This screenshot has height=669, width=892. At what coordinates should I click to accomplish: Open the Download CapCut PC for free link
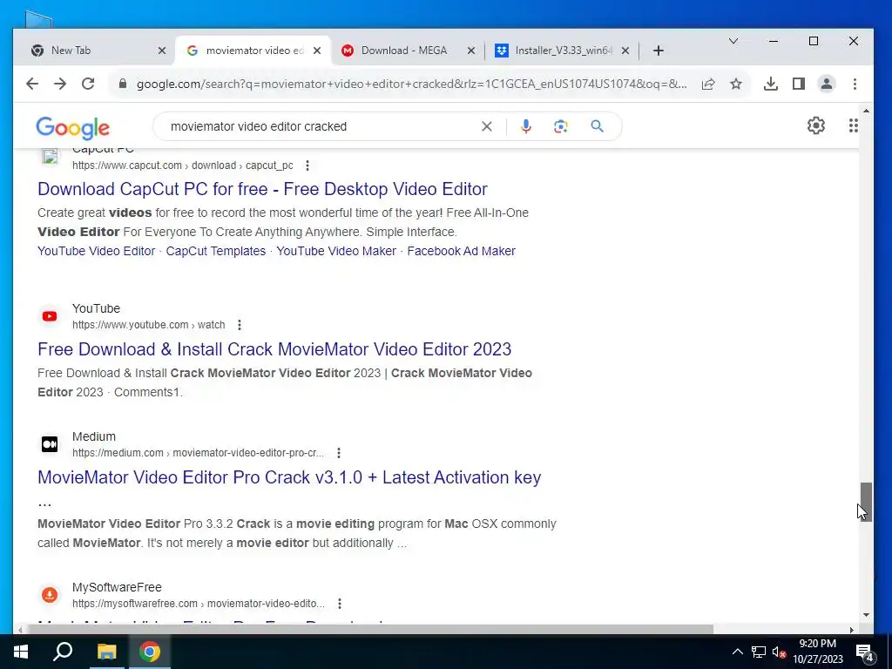262,189
